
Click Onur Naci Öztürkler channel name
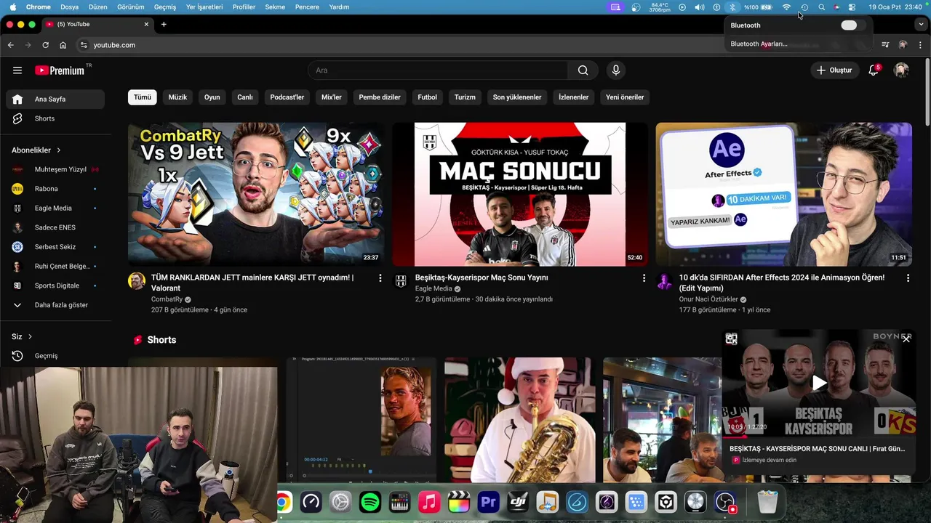coord(708,299)
